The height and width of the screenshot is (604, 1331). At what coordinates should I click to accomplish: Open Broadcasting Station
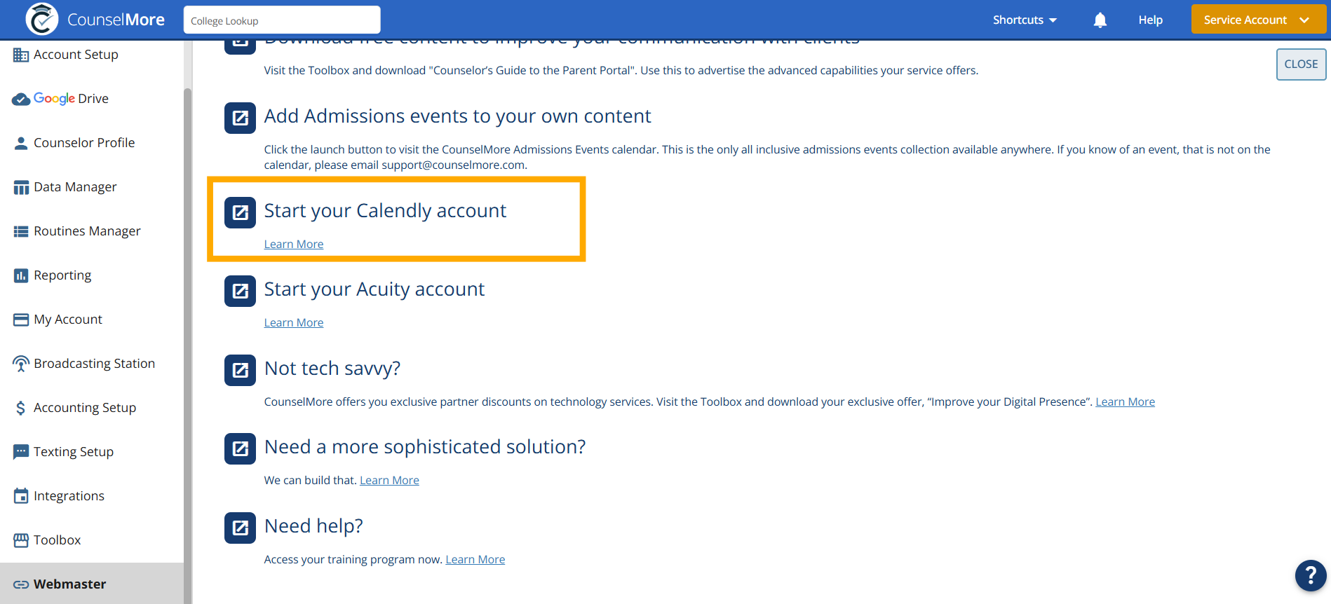click(x=94, y=364)
